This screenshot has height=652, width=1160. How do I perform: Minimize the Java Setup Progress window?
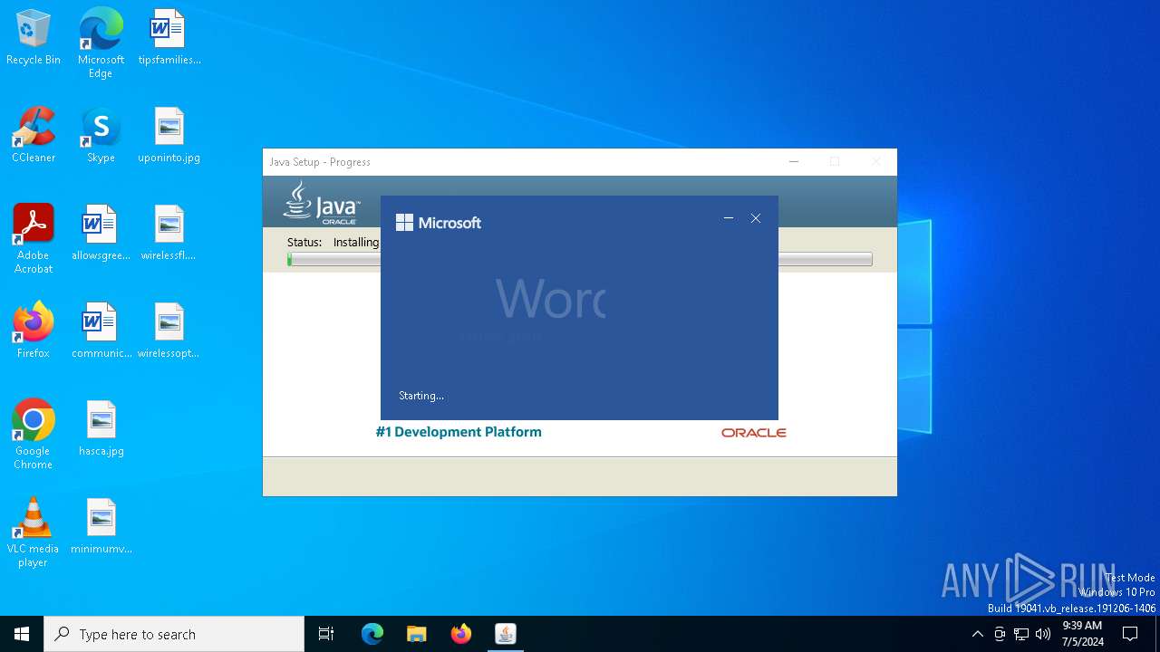pos(794,162)
